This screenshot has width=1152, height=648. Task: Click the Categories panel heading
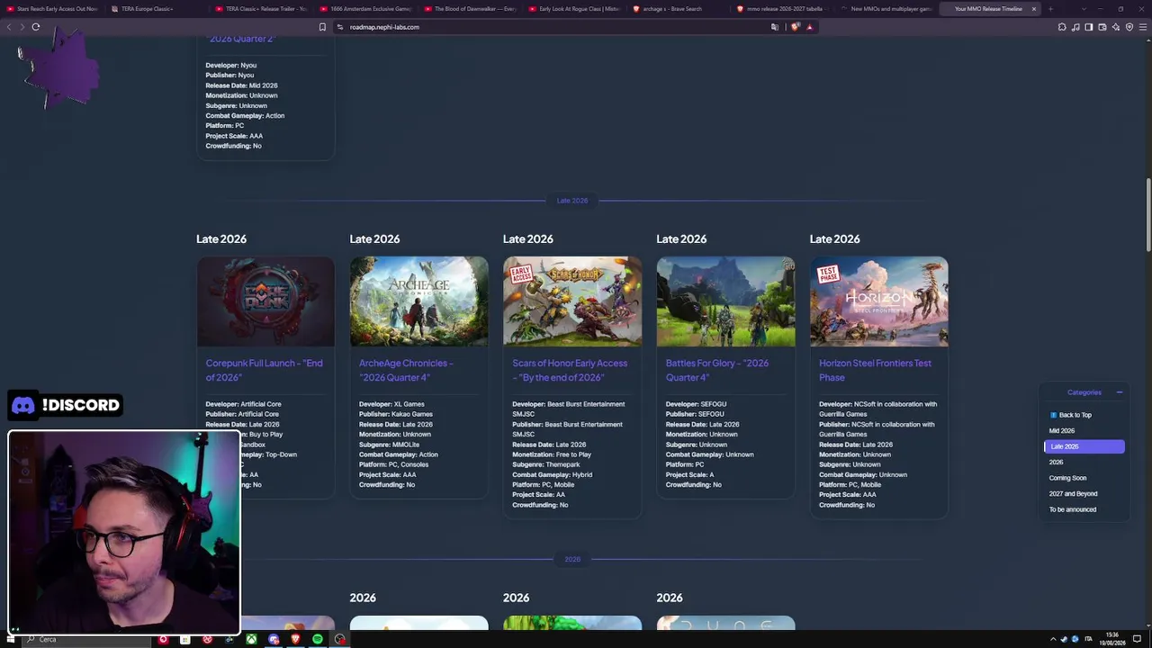pos(1084,392)
